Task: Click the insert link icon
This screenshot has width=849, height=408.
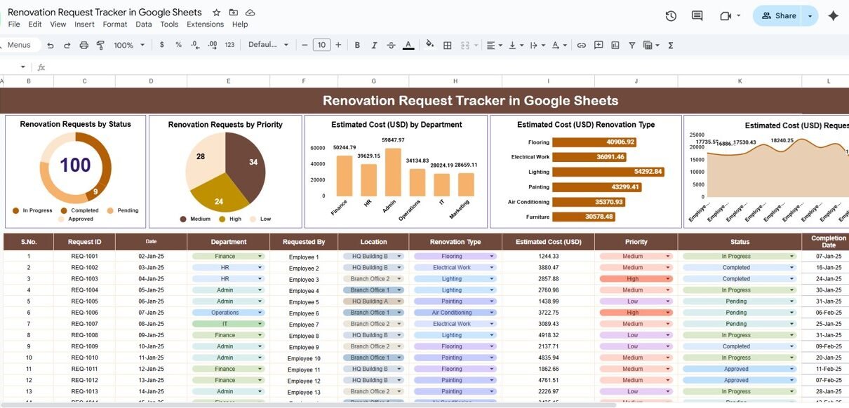Action: coord(581,45)
